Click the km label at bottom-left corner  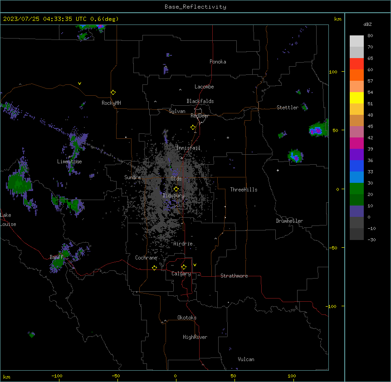7,377
